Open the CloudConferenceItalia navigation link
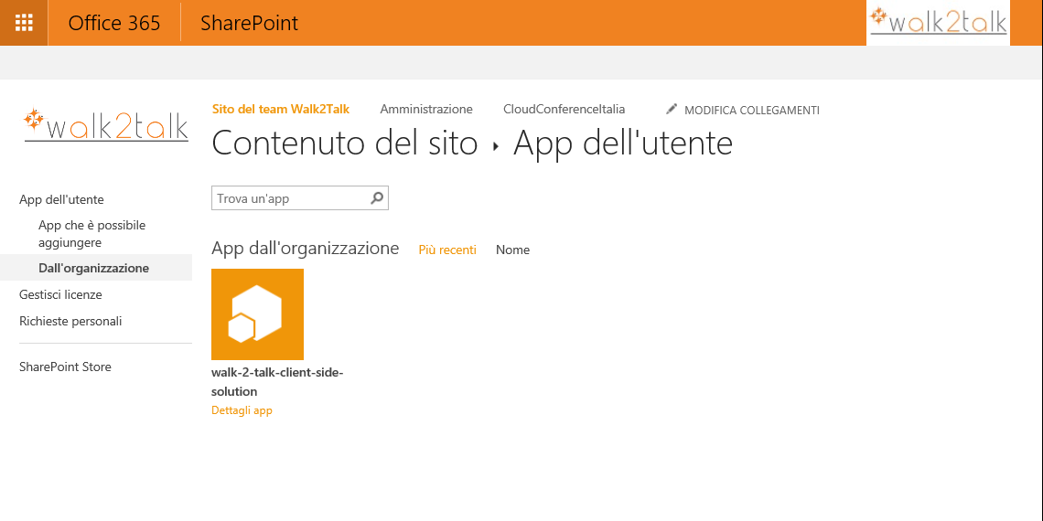 coord(565,109)
